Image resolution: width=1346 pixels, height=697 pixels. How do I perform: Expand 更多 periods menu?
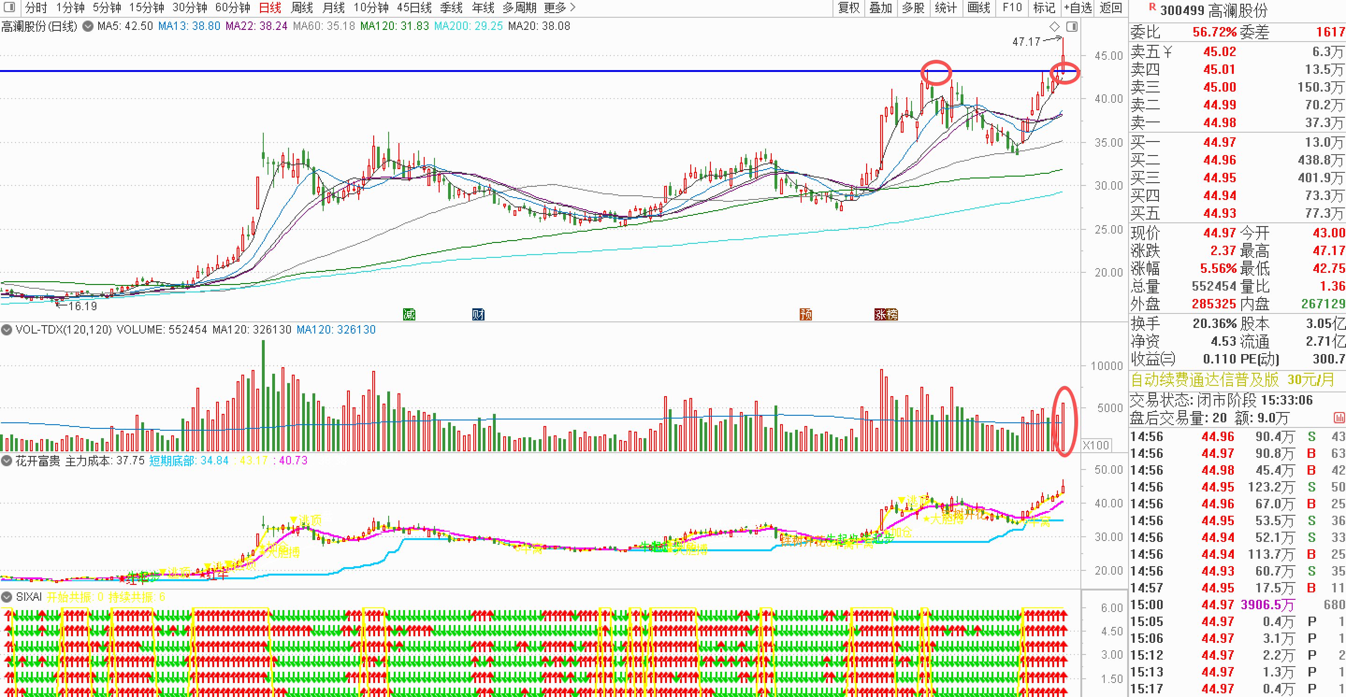[x=559, y=8]
